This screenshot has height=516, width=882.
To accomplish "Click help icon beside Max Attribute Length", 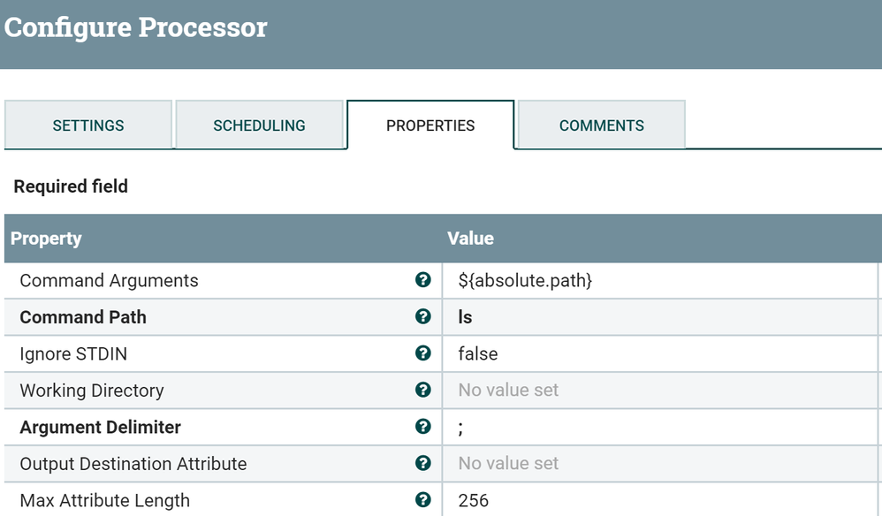I will [422, 500].
